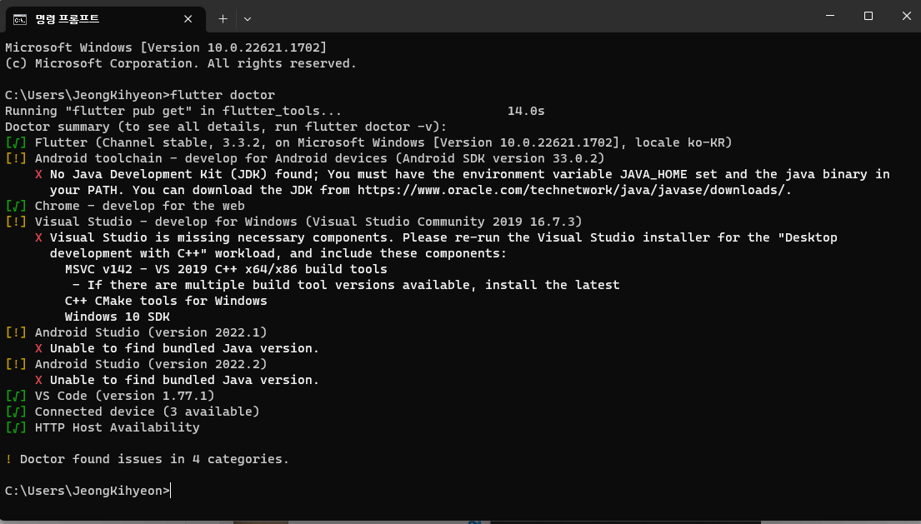The image size is (921, 524).
Task: Click the warning marker beside Android Studio 2022.1
Action: point(16,332)
